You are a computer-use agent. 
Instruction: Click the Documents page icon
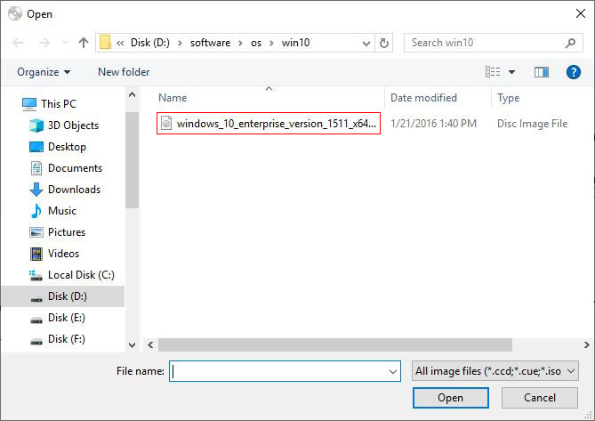tap(36, 168)
